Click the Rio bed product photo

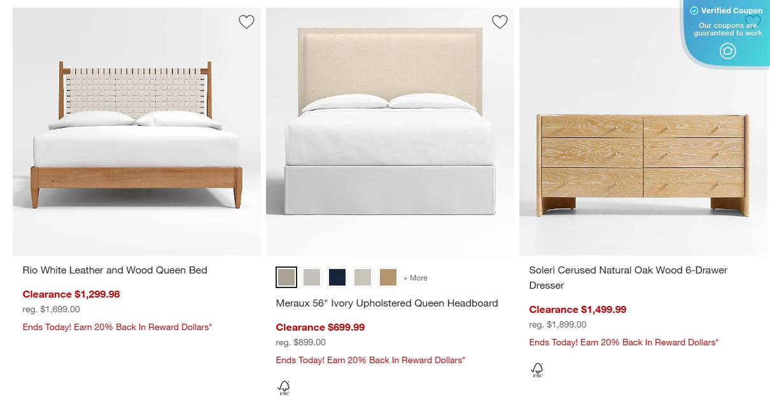136,132
